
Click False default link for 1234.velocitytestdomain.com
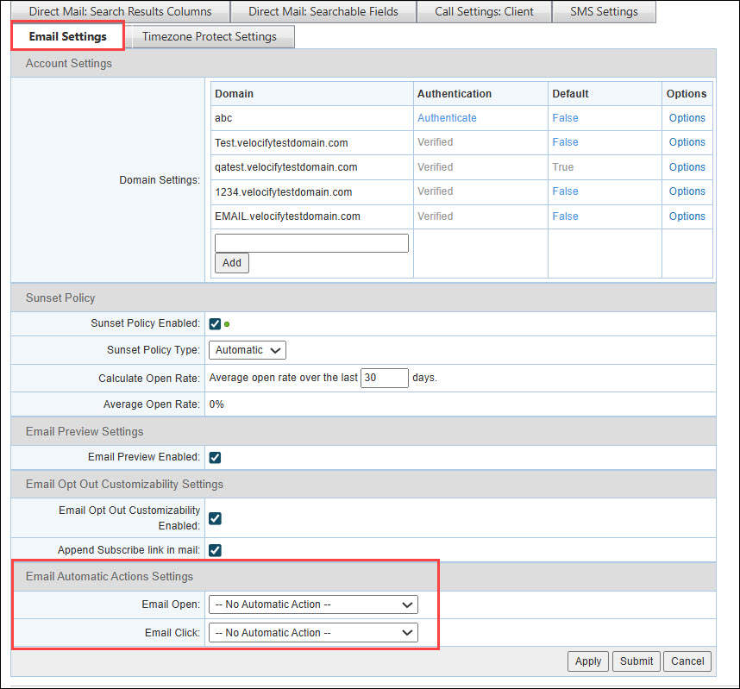565,191
